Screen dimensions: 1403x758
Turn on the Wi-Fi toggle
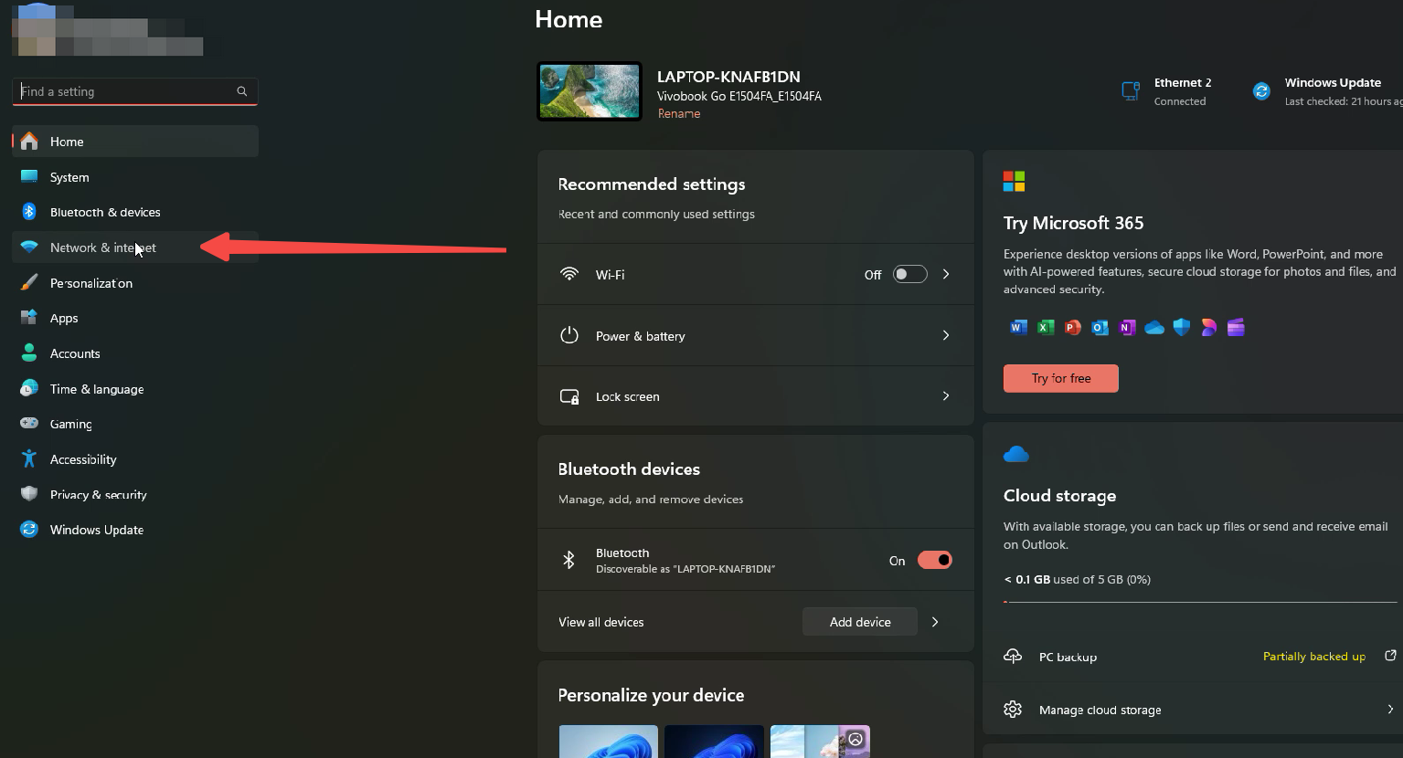point(909,274)
